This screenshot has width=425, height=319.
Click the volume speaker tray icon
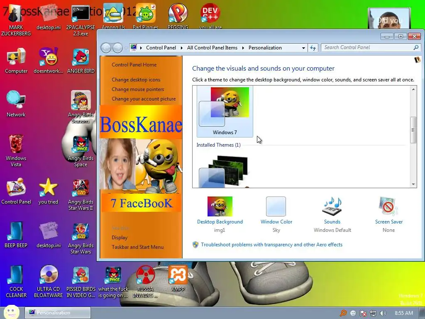pyautogui.click(x=383, y=313)
